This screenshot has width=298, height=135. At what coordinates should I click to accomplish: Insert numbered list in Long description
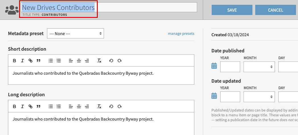(59, 106)
